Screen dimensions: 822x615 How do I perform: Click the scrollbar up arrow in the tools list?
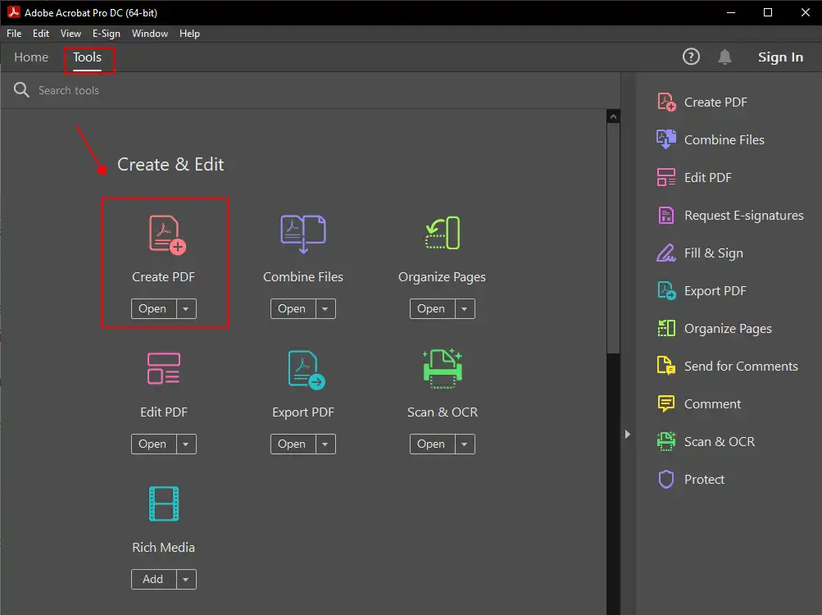click(x=613, y=116)
